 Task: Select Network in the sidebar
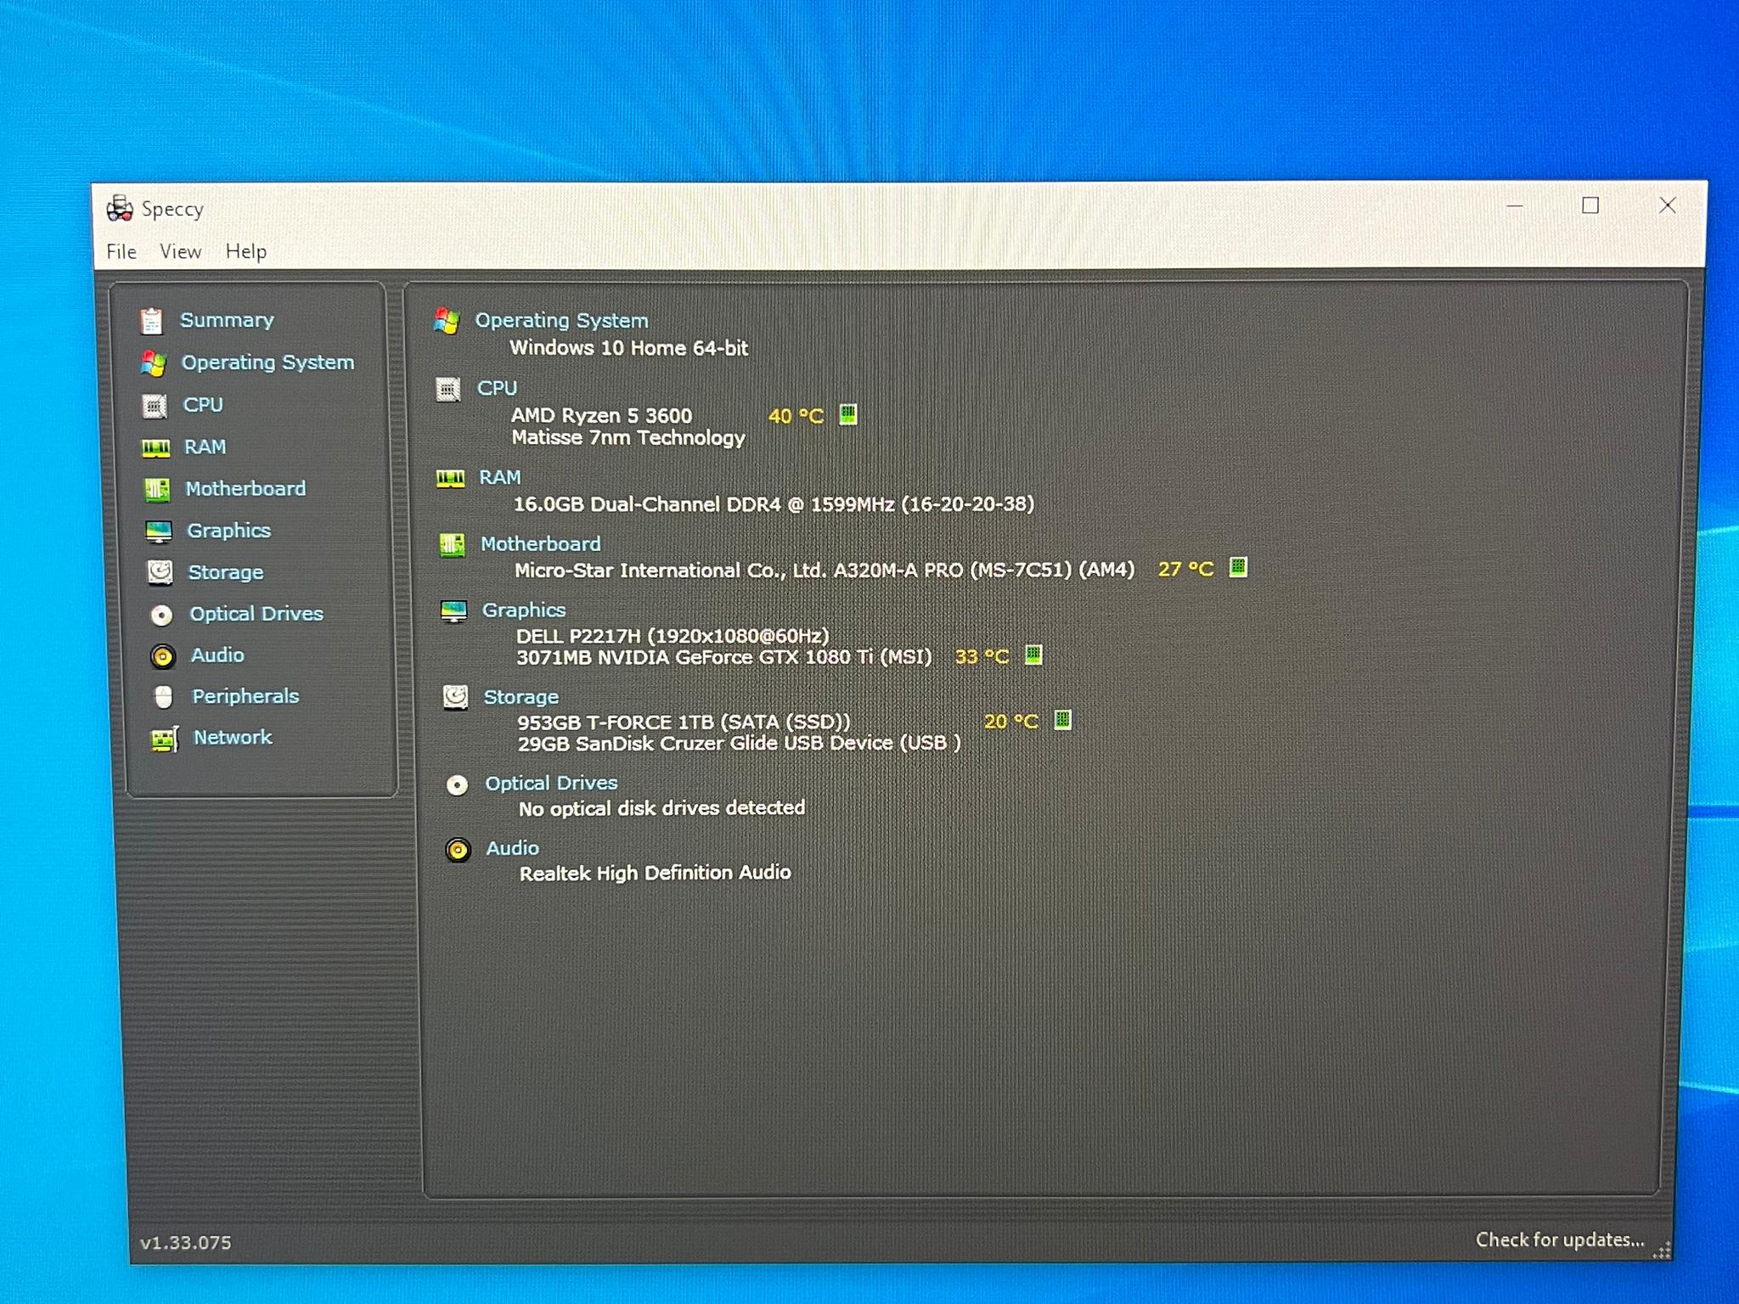233,738
